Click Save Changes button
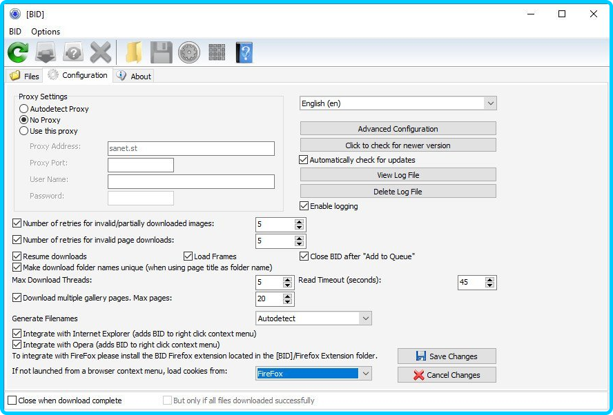The image size is (613, 415). point(447,356)
